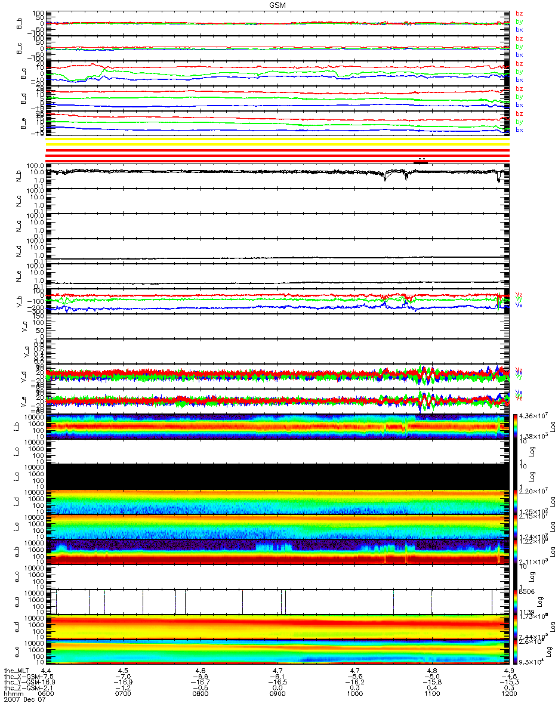Click inside the i_a black spectrogram panel
Image resolution: width=555 pixels, height=716 pixels.
277,477
